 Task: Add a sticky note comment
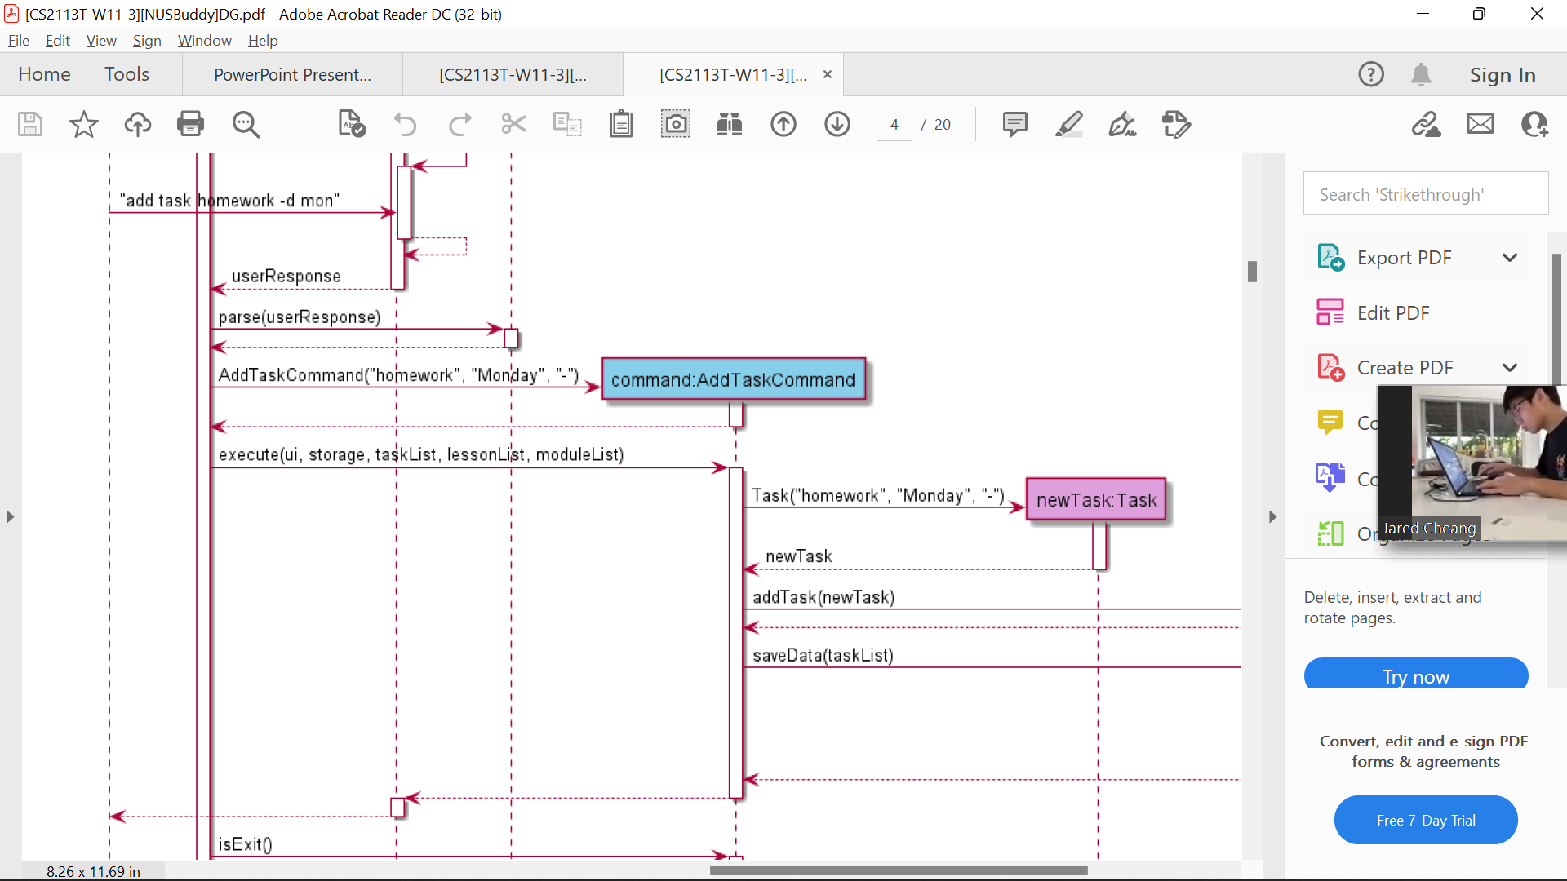coord(1014,124)
